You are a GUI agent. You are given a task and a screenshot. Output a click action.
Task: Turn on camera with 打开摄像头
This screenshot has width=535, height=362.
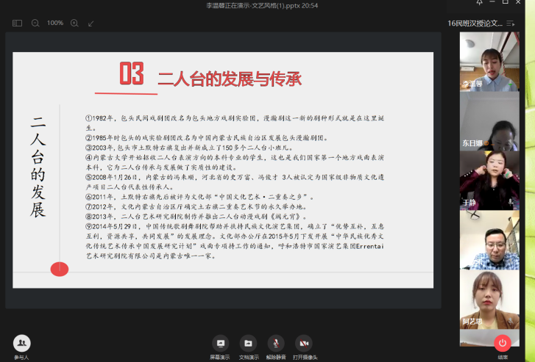pyautogui.click(x=303, y=344)
